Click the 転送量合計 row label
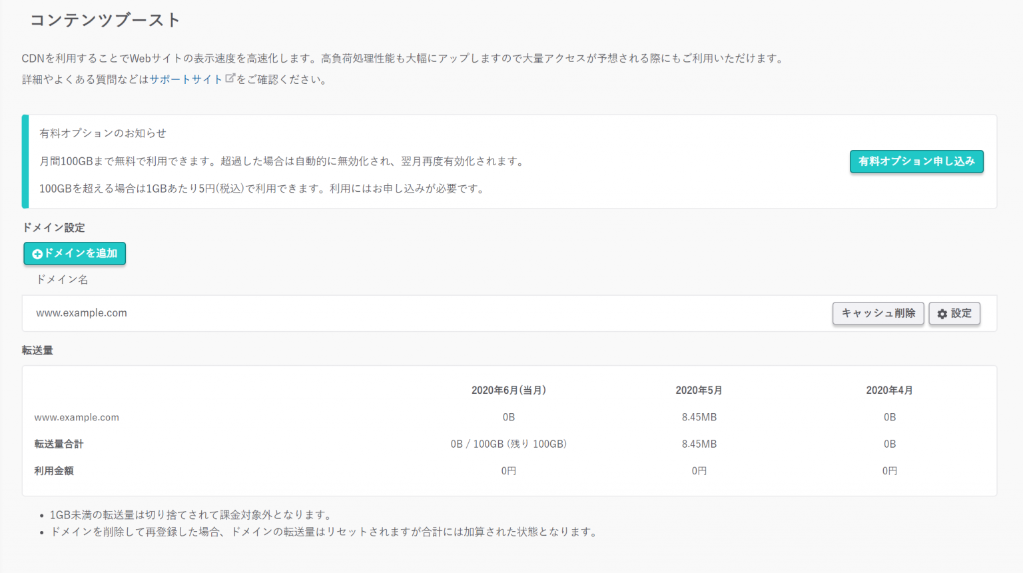1023x573 pixels. click(x=59, y=444)
